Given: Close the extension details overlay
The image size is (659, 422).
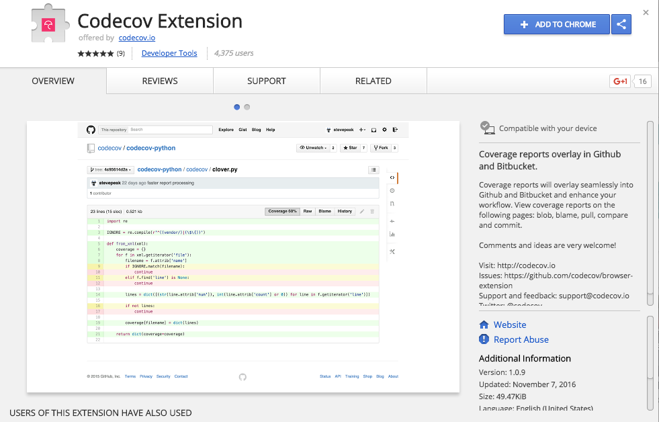Looking at the screenshot, I should tap(646, 12).
